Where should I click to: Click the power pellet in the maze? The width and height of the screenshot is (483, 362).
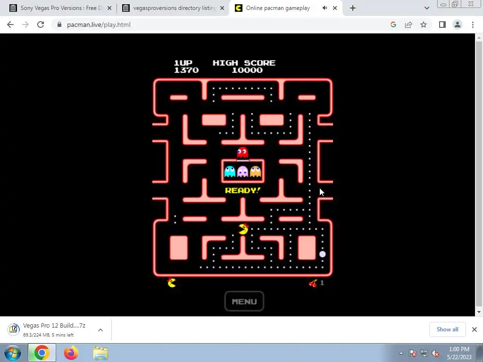pyautogui.click(x=322, y=254)
